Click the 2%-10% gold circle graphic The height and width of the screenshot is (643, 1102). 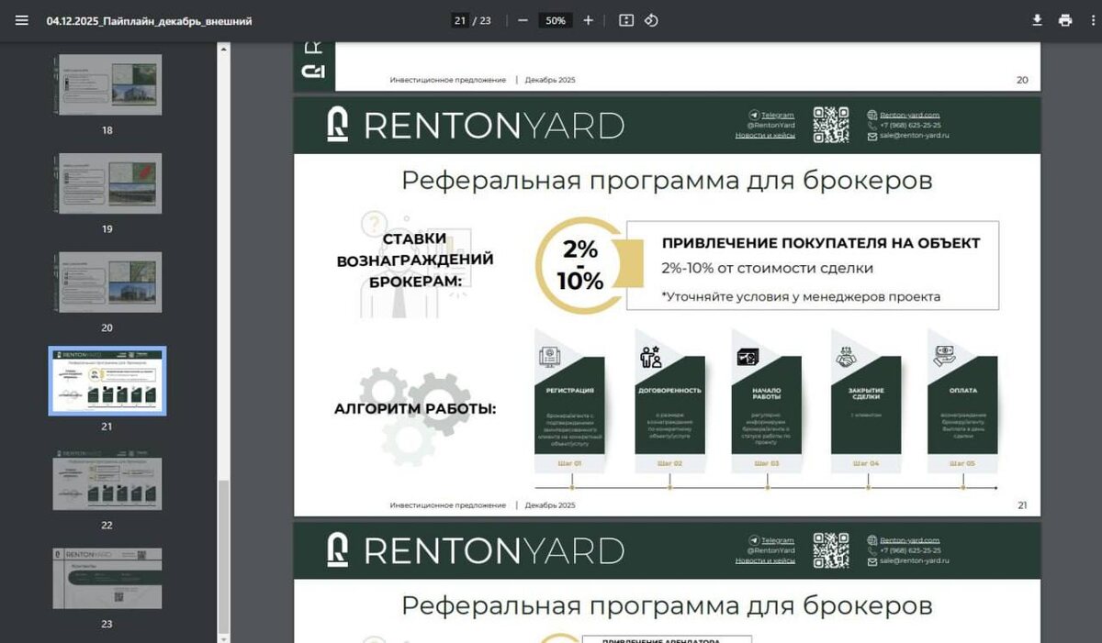point(581,265)
